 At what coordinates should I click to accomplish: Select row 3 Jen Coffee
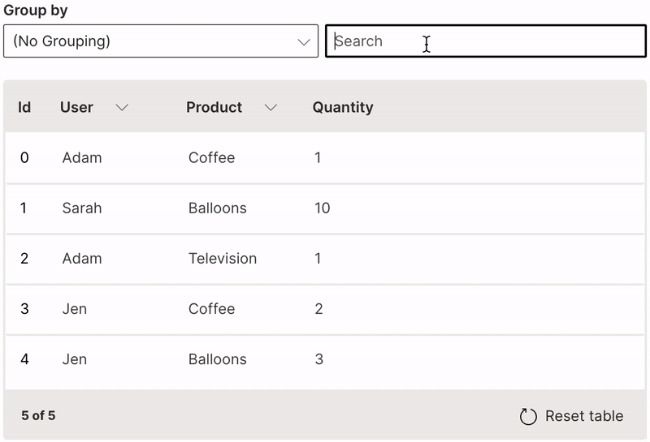(325, 309)
